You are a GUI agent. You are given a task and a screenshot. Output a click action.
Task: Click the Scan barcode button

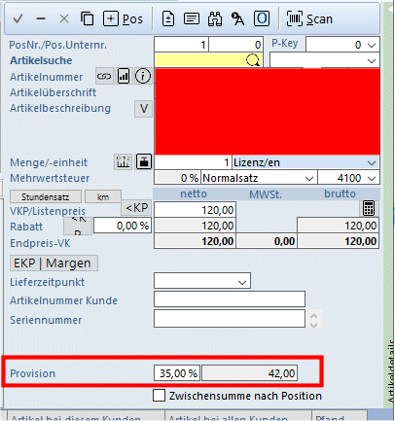coord(309,19)
